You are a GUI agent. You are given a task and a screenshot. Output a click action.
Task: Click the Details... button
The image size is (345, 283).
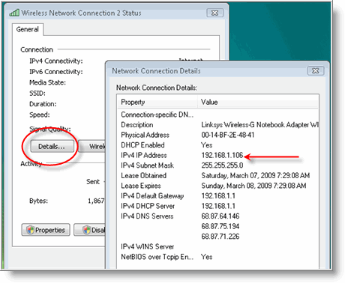pyautogui.click(x=52, y=146)
